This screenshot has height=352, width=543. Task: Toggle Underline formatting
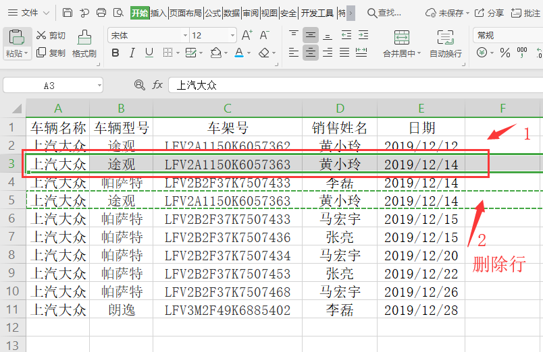149,53
